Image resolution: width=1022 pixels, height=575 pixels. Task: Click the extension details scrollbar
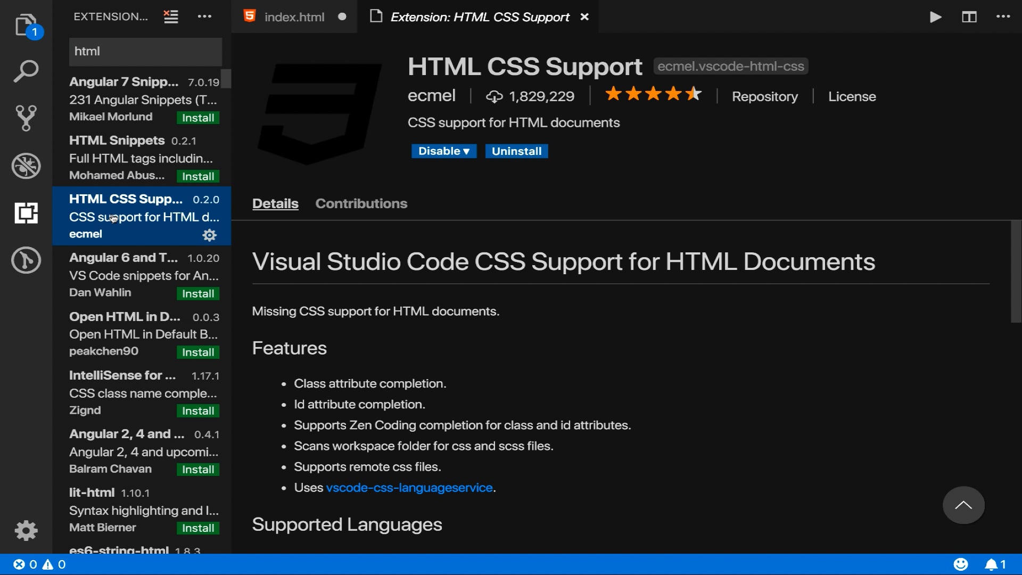tap(1016, 272)
